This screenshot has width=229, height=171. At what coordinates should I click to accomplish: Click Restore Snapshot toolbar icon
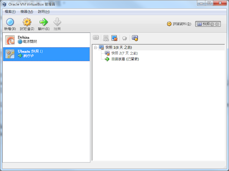pos(106,38)
